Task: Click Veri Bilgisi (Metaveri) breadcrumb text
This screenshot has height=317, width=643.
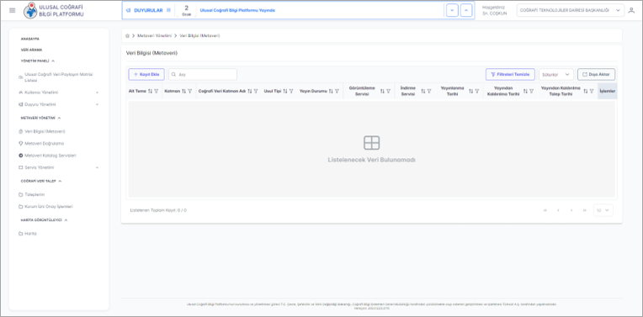Action: click(199, 35)
